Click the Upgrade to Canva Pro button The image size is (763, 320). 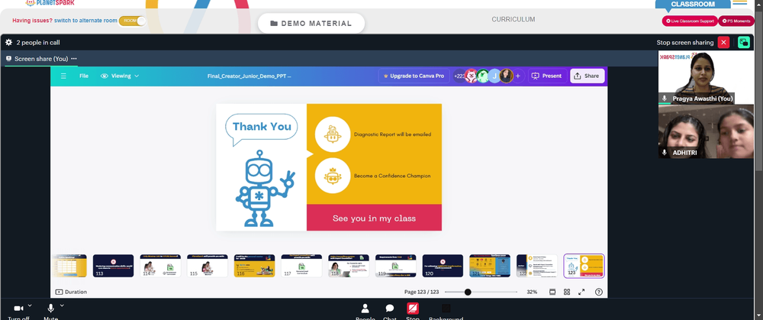tap(414, 76)
